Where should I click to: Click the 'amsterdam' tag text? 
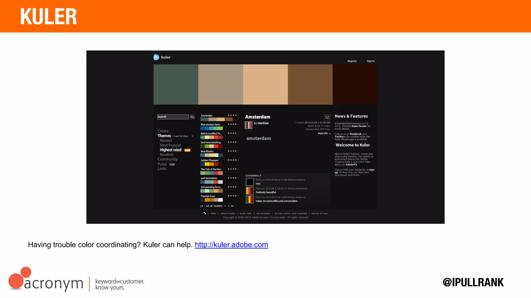coord(258,139)
